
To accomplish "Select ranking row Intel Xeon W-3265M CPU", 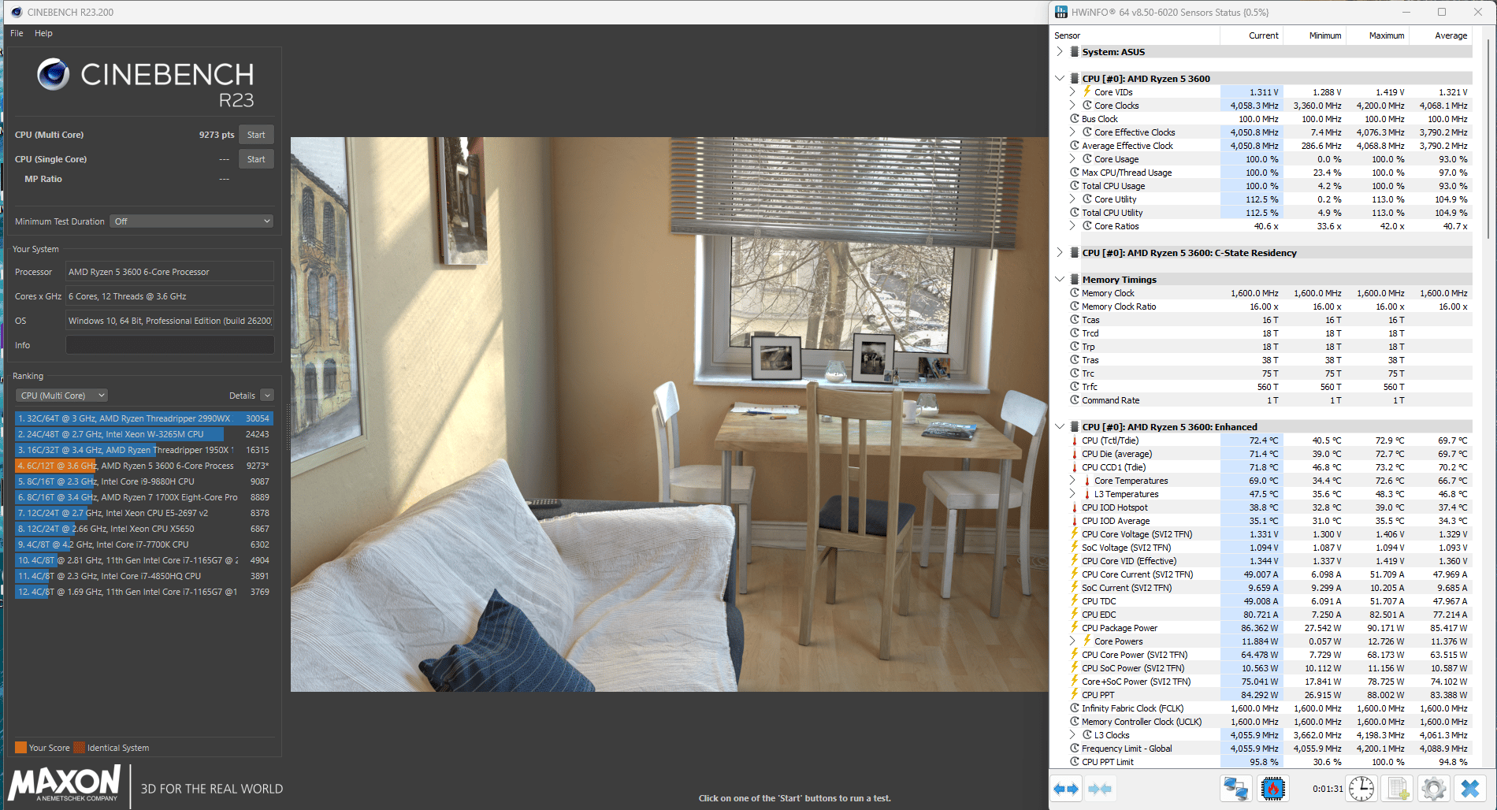I will pyautogui.click(x=143, y=434).
